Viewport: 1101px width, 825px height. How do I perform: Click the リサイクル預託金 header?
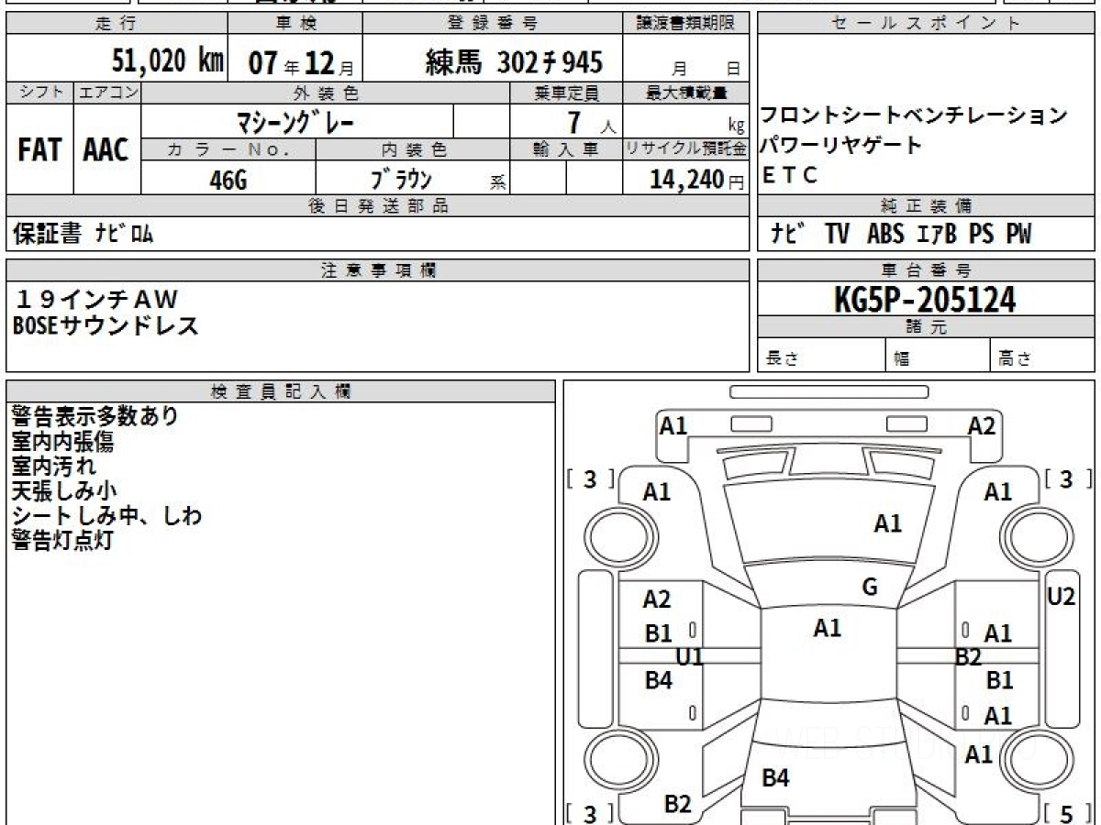[x=686, y=149]
